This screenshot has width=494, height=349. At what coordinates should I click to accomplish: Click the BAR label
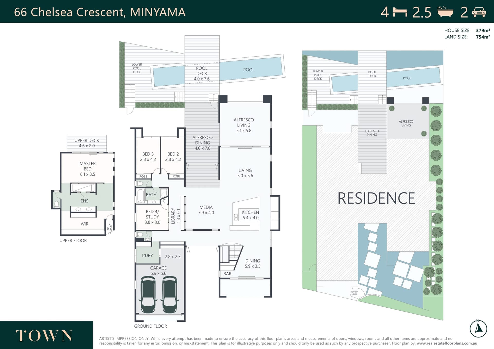point(227,274)
